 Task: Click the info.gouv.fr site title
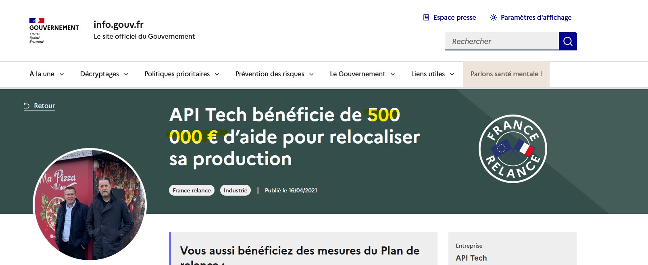(x=119, y=25)
